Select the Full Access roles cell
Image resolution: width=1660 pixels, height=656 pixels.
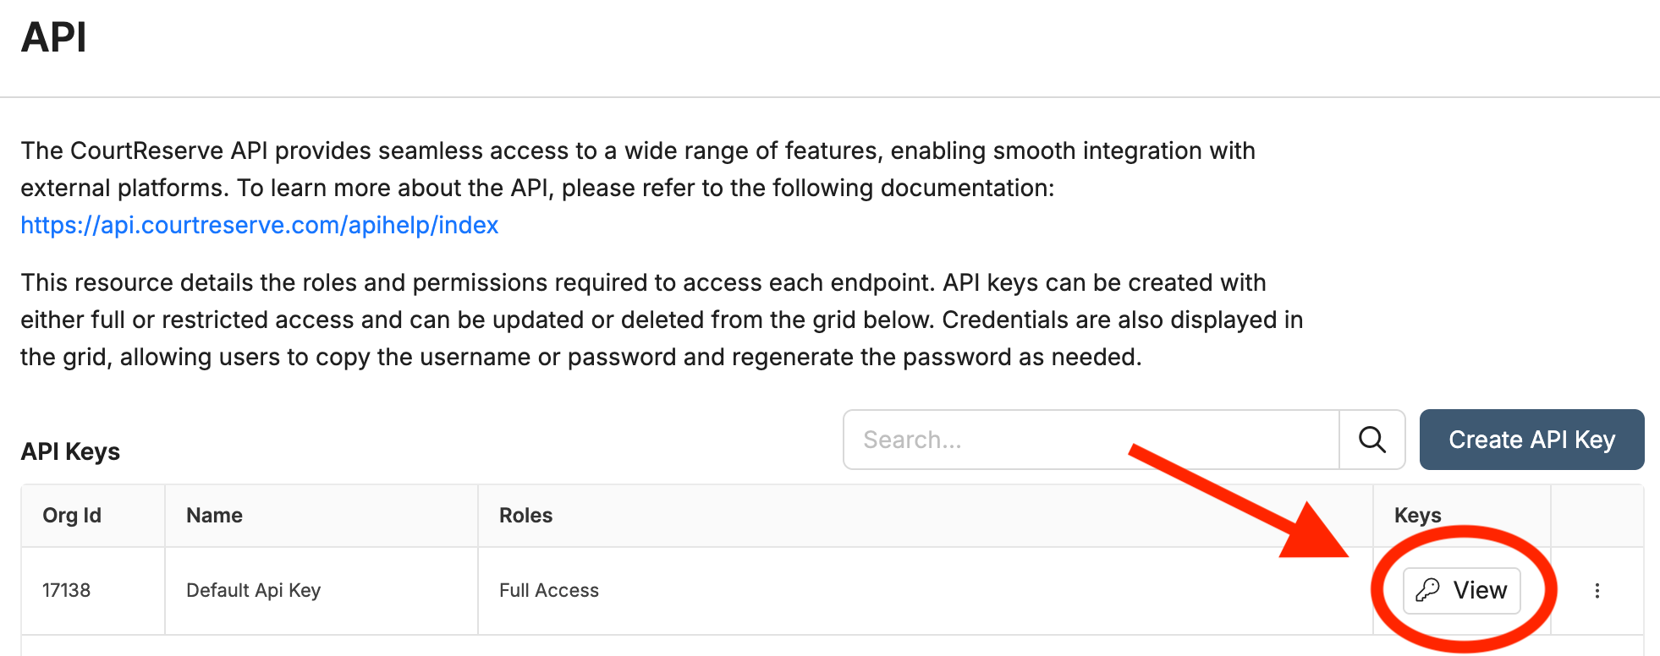click(x=549, y=590)
